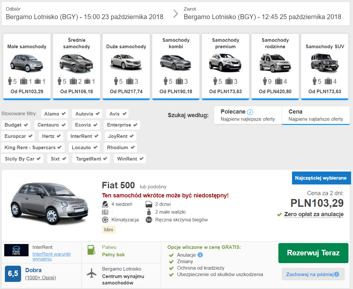Open InterRent warunki wynajmu link
353x289 pixels.
tap(52, 256)
